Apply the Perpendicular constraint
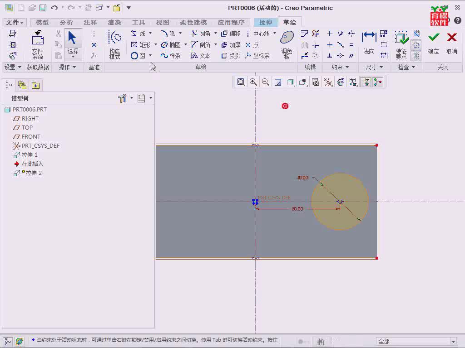The width and height of the screenshot is (465, 348). (x=330, y=56)
